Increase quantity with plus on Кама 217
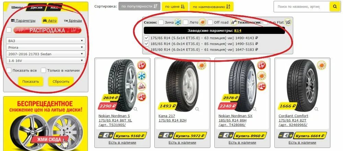 tap(171, 136)
